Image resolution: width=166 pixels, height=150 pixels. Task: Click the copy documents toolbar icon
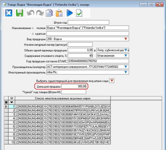click(49, 13)
